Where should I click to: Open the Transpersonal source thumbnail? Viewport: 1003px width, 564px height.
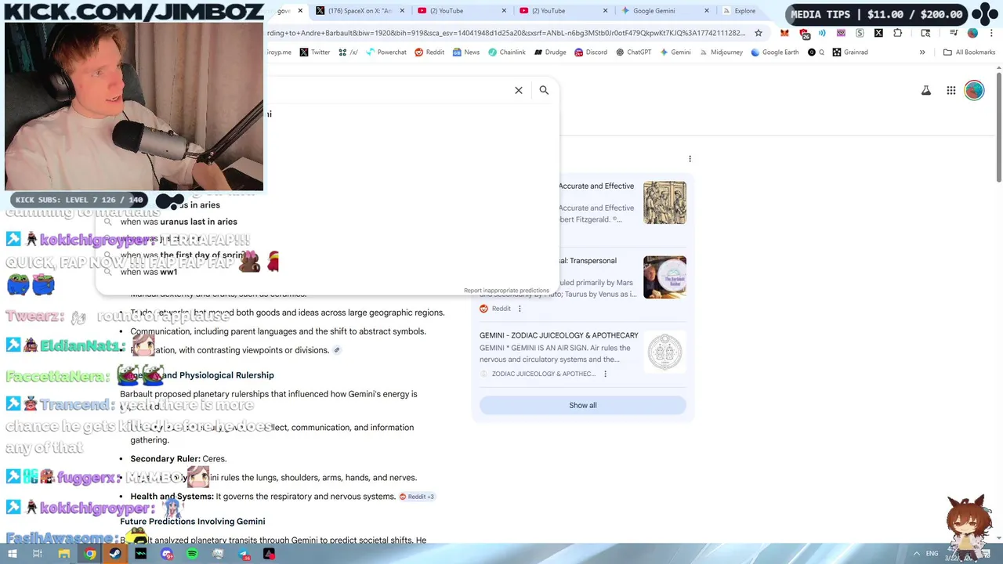click(664, 277)
